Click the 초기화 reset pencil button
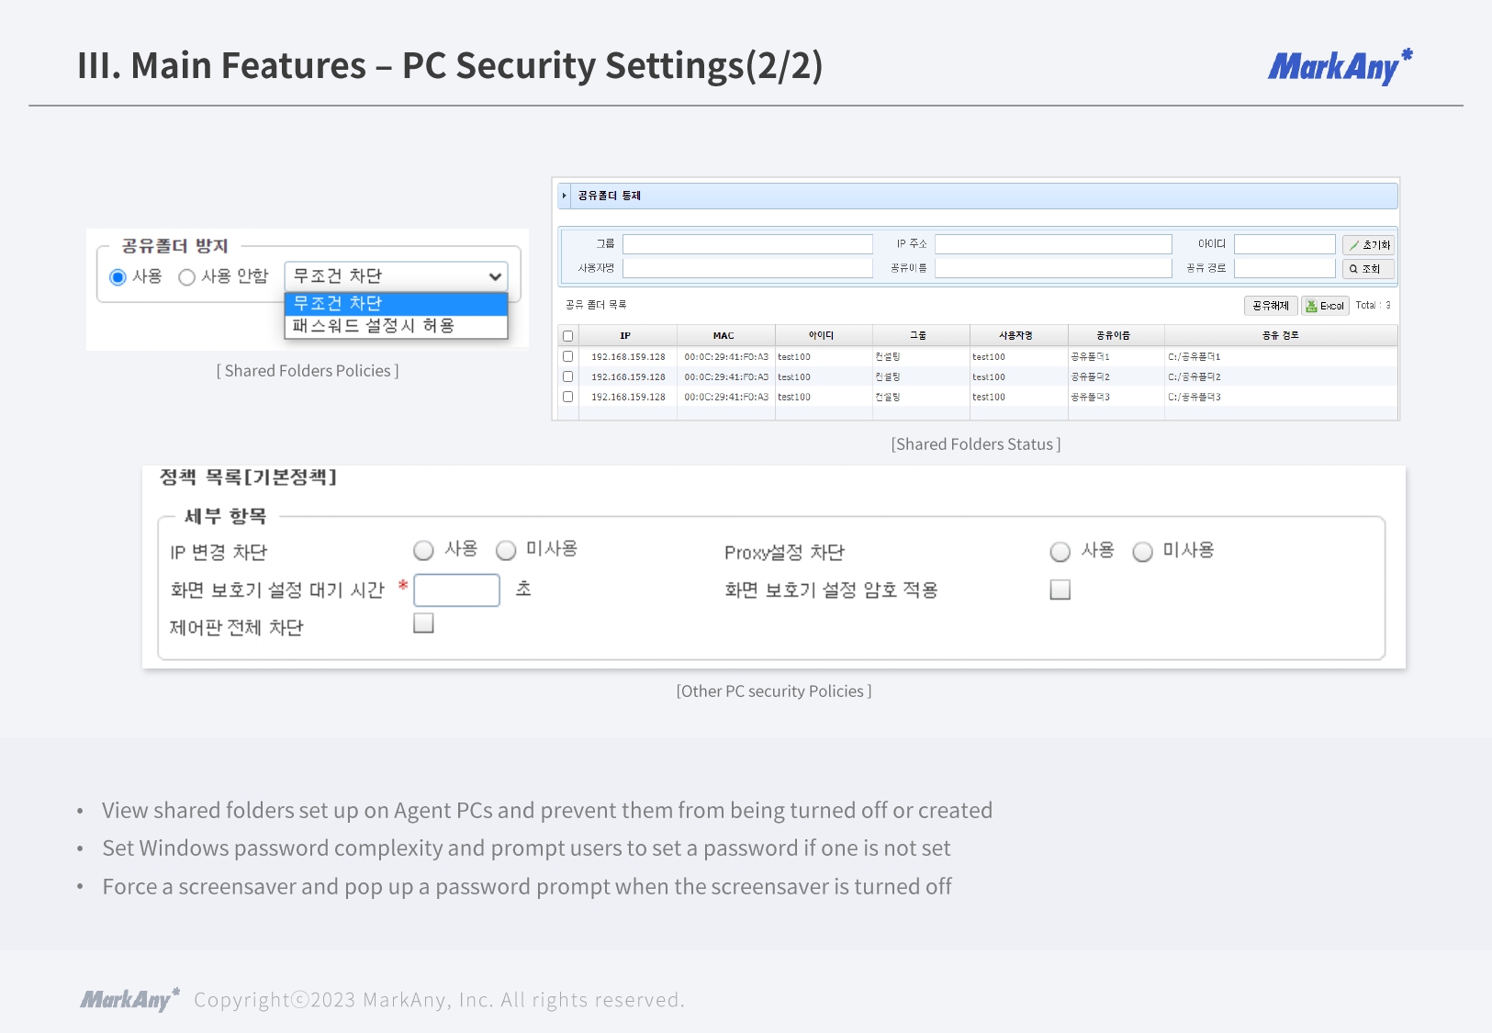1492x1033 pixels. coord(1367,245)
